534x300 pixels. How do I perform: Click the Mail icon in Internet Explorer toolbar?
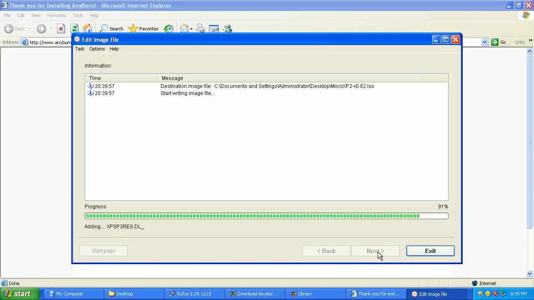tap(184, 29)
